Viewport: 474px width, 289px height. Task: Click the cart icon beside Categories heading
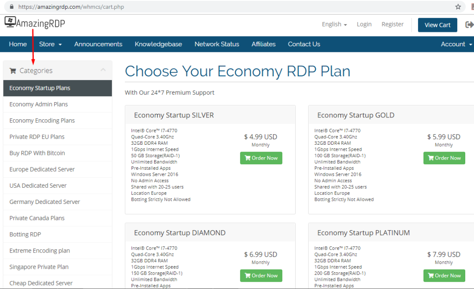[12, 71]
